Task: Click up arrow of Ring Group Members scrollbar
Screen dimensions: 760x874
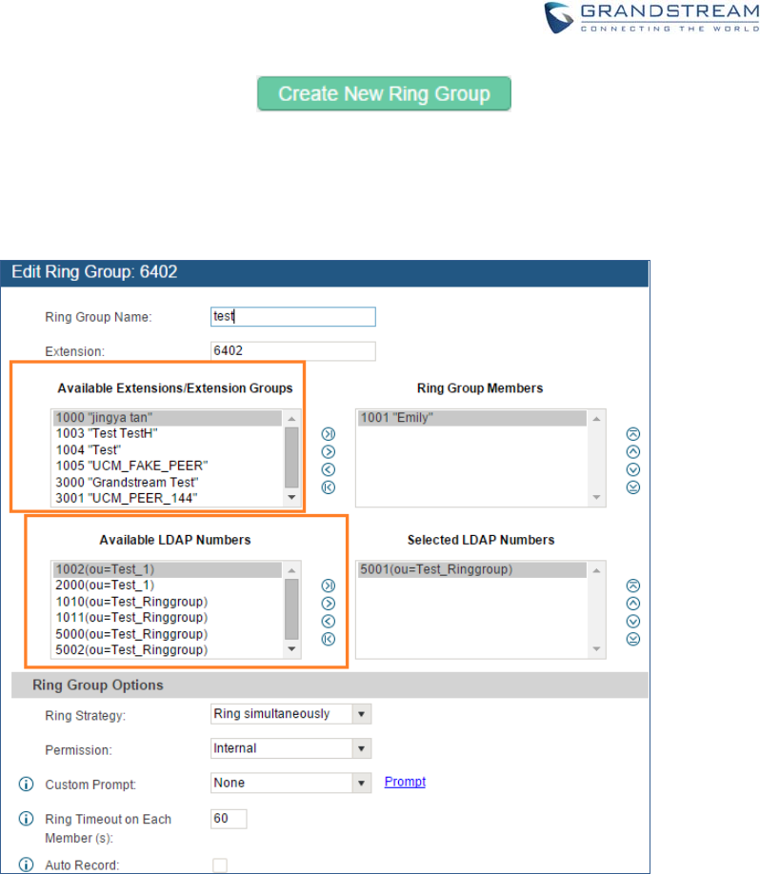Action: (596, 419)
